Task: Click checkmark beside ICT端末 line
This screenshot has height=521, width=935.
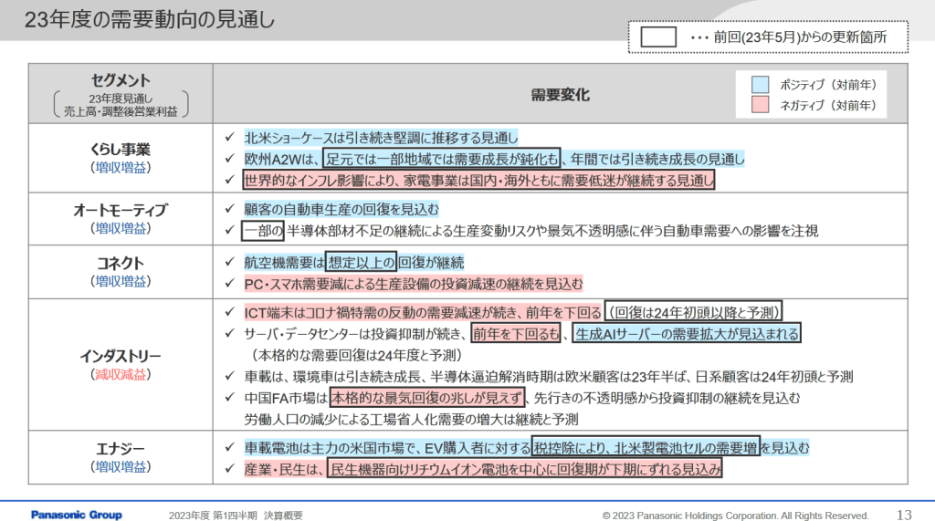Action: point(229,312)
